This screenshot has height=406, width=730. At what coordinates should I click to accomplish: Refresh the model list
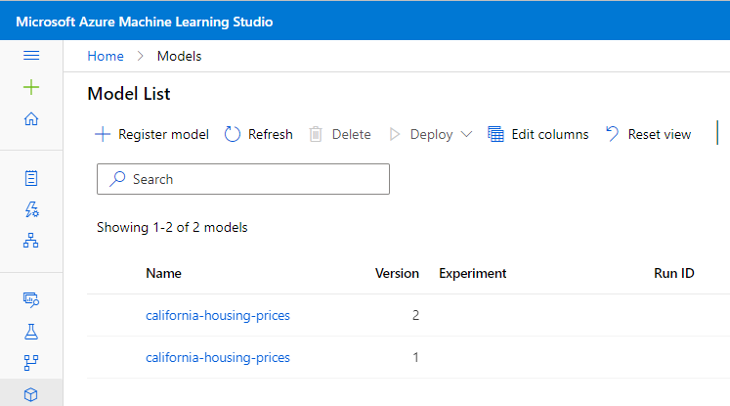coord(258,134)
